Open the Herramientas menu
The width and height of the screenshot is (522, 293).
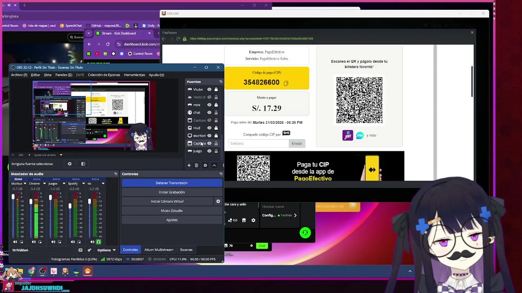pyautogui.click(x=135, y=75)
